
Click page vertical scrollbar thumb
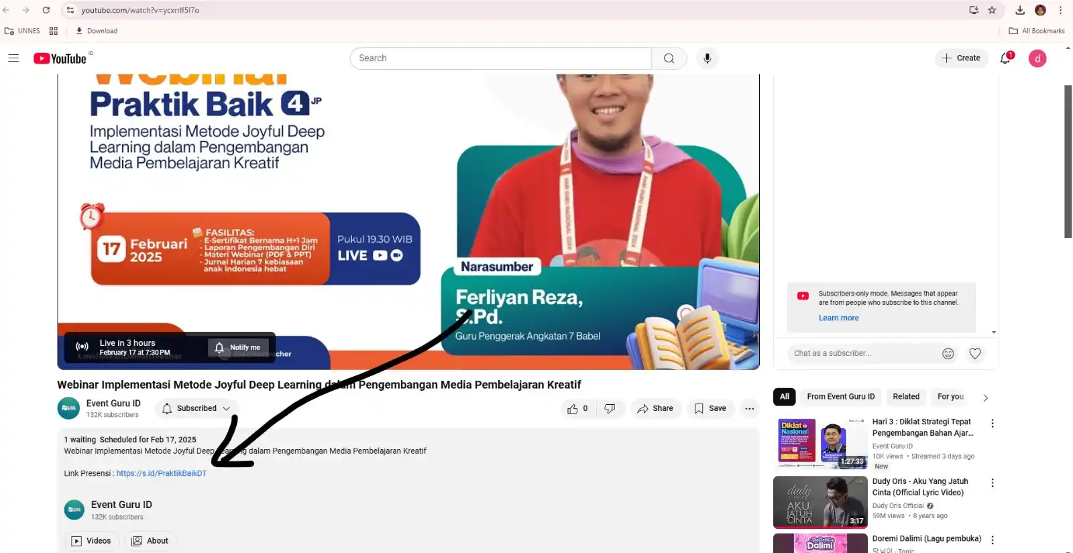pyautogui.click(x=1068, y=161)
